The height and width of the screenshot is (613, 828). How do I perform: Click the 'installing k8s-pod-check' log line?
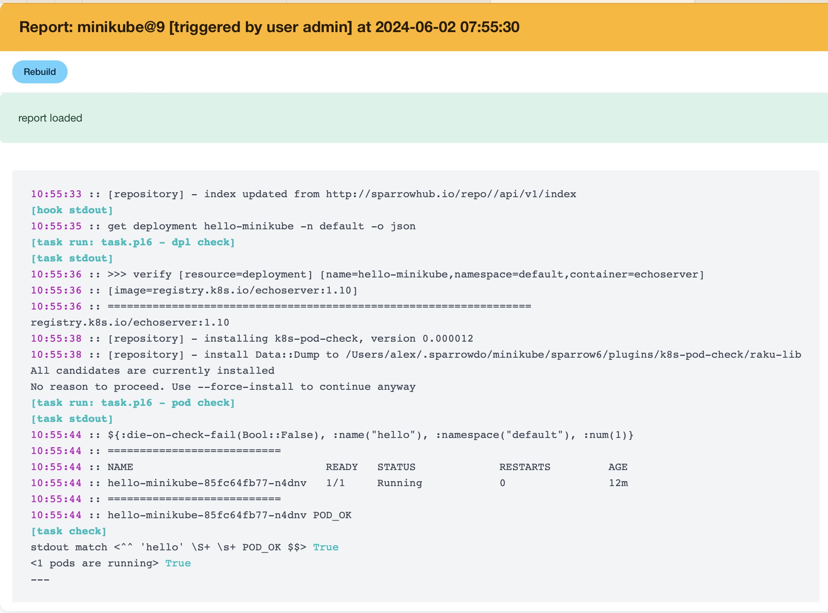(x=291, y=339)
